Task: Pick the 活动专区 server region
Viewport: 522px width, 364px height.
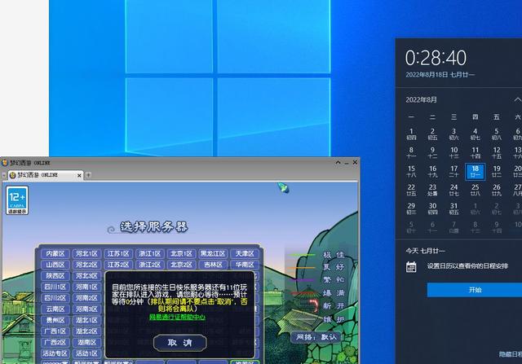Action: pos(55,353)
